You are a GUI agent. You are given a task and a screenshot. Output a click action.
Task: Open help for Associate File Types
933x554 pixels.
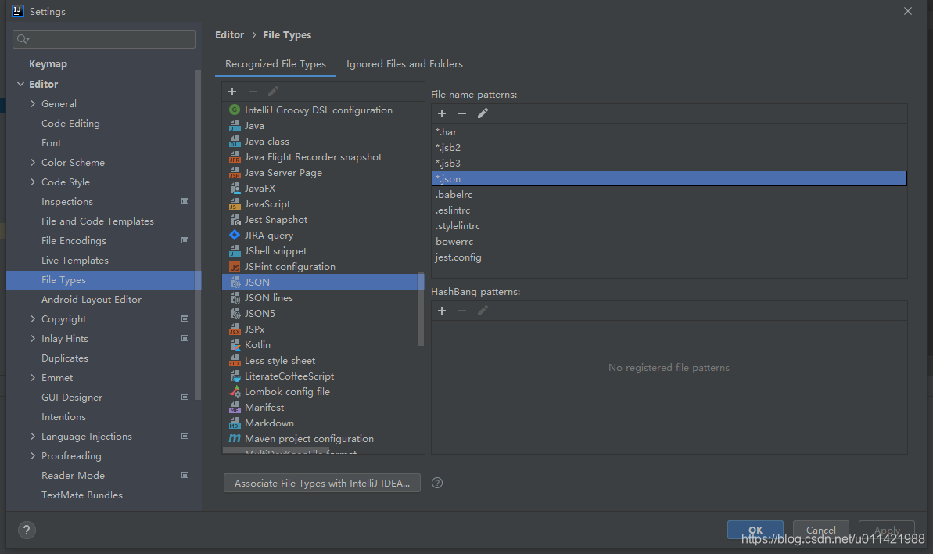[436, 483]
